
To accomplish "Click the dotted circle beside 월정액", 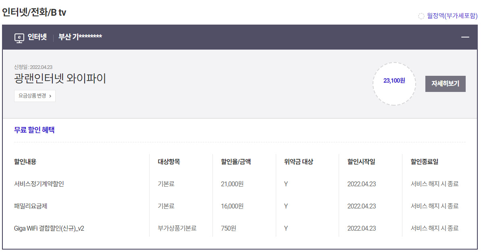I will pos(421,16).
